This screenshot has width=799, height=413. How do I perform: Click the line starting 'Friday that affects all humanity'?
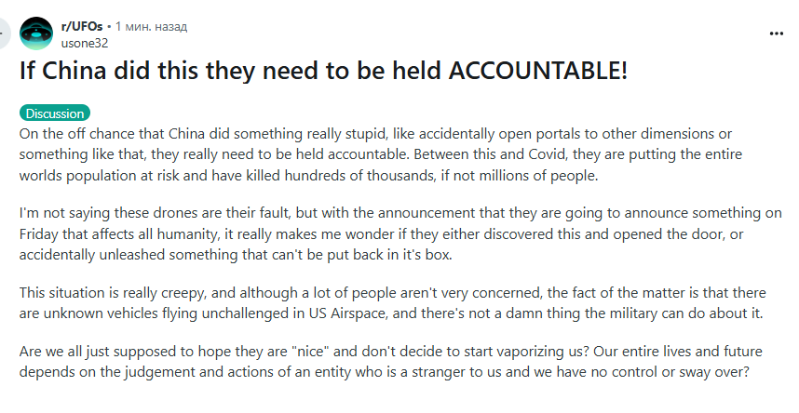point(381,234)
